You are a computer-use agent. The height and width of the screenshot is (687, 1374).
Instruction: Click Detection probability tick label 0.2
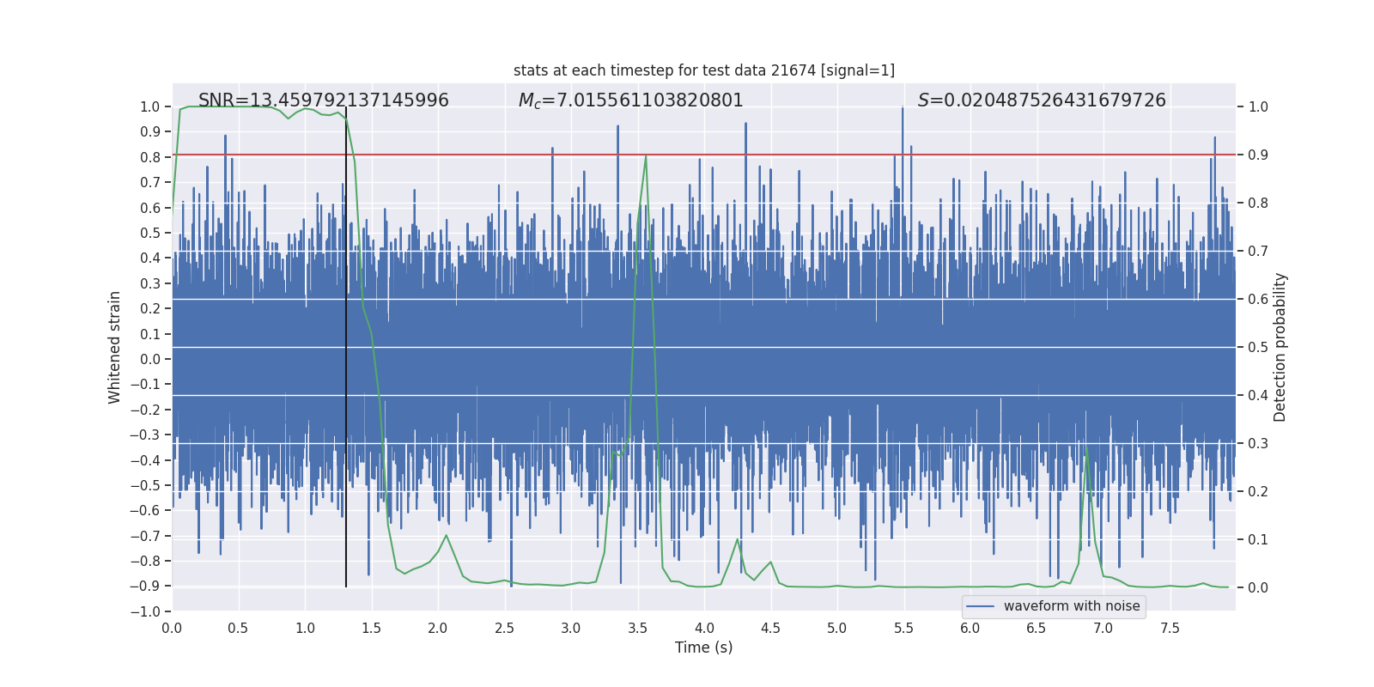pos(1258,492)
